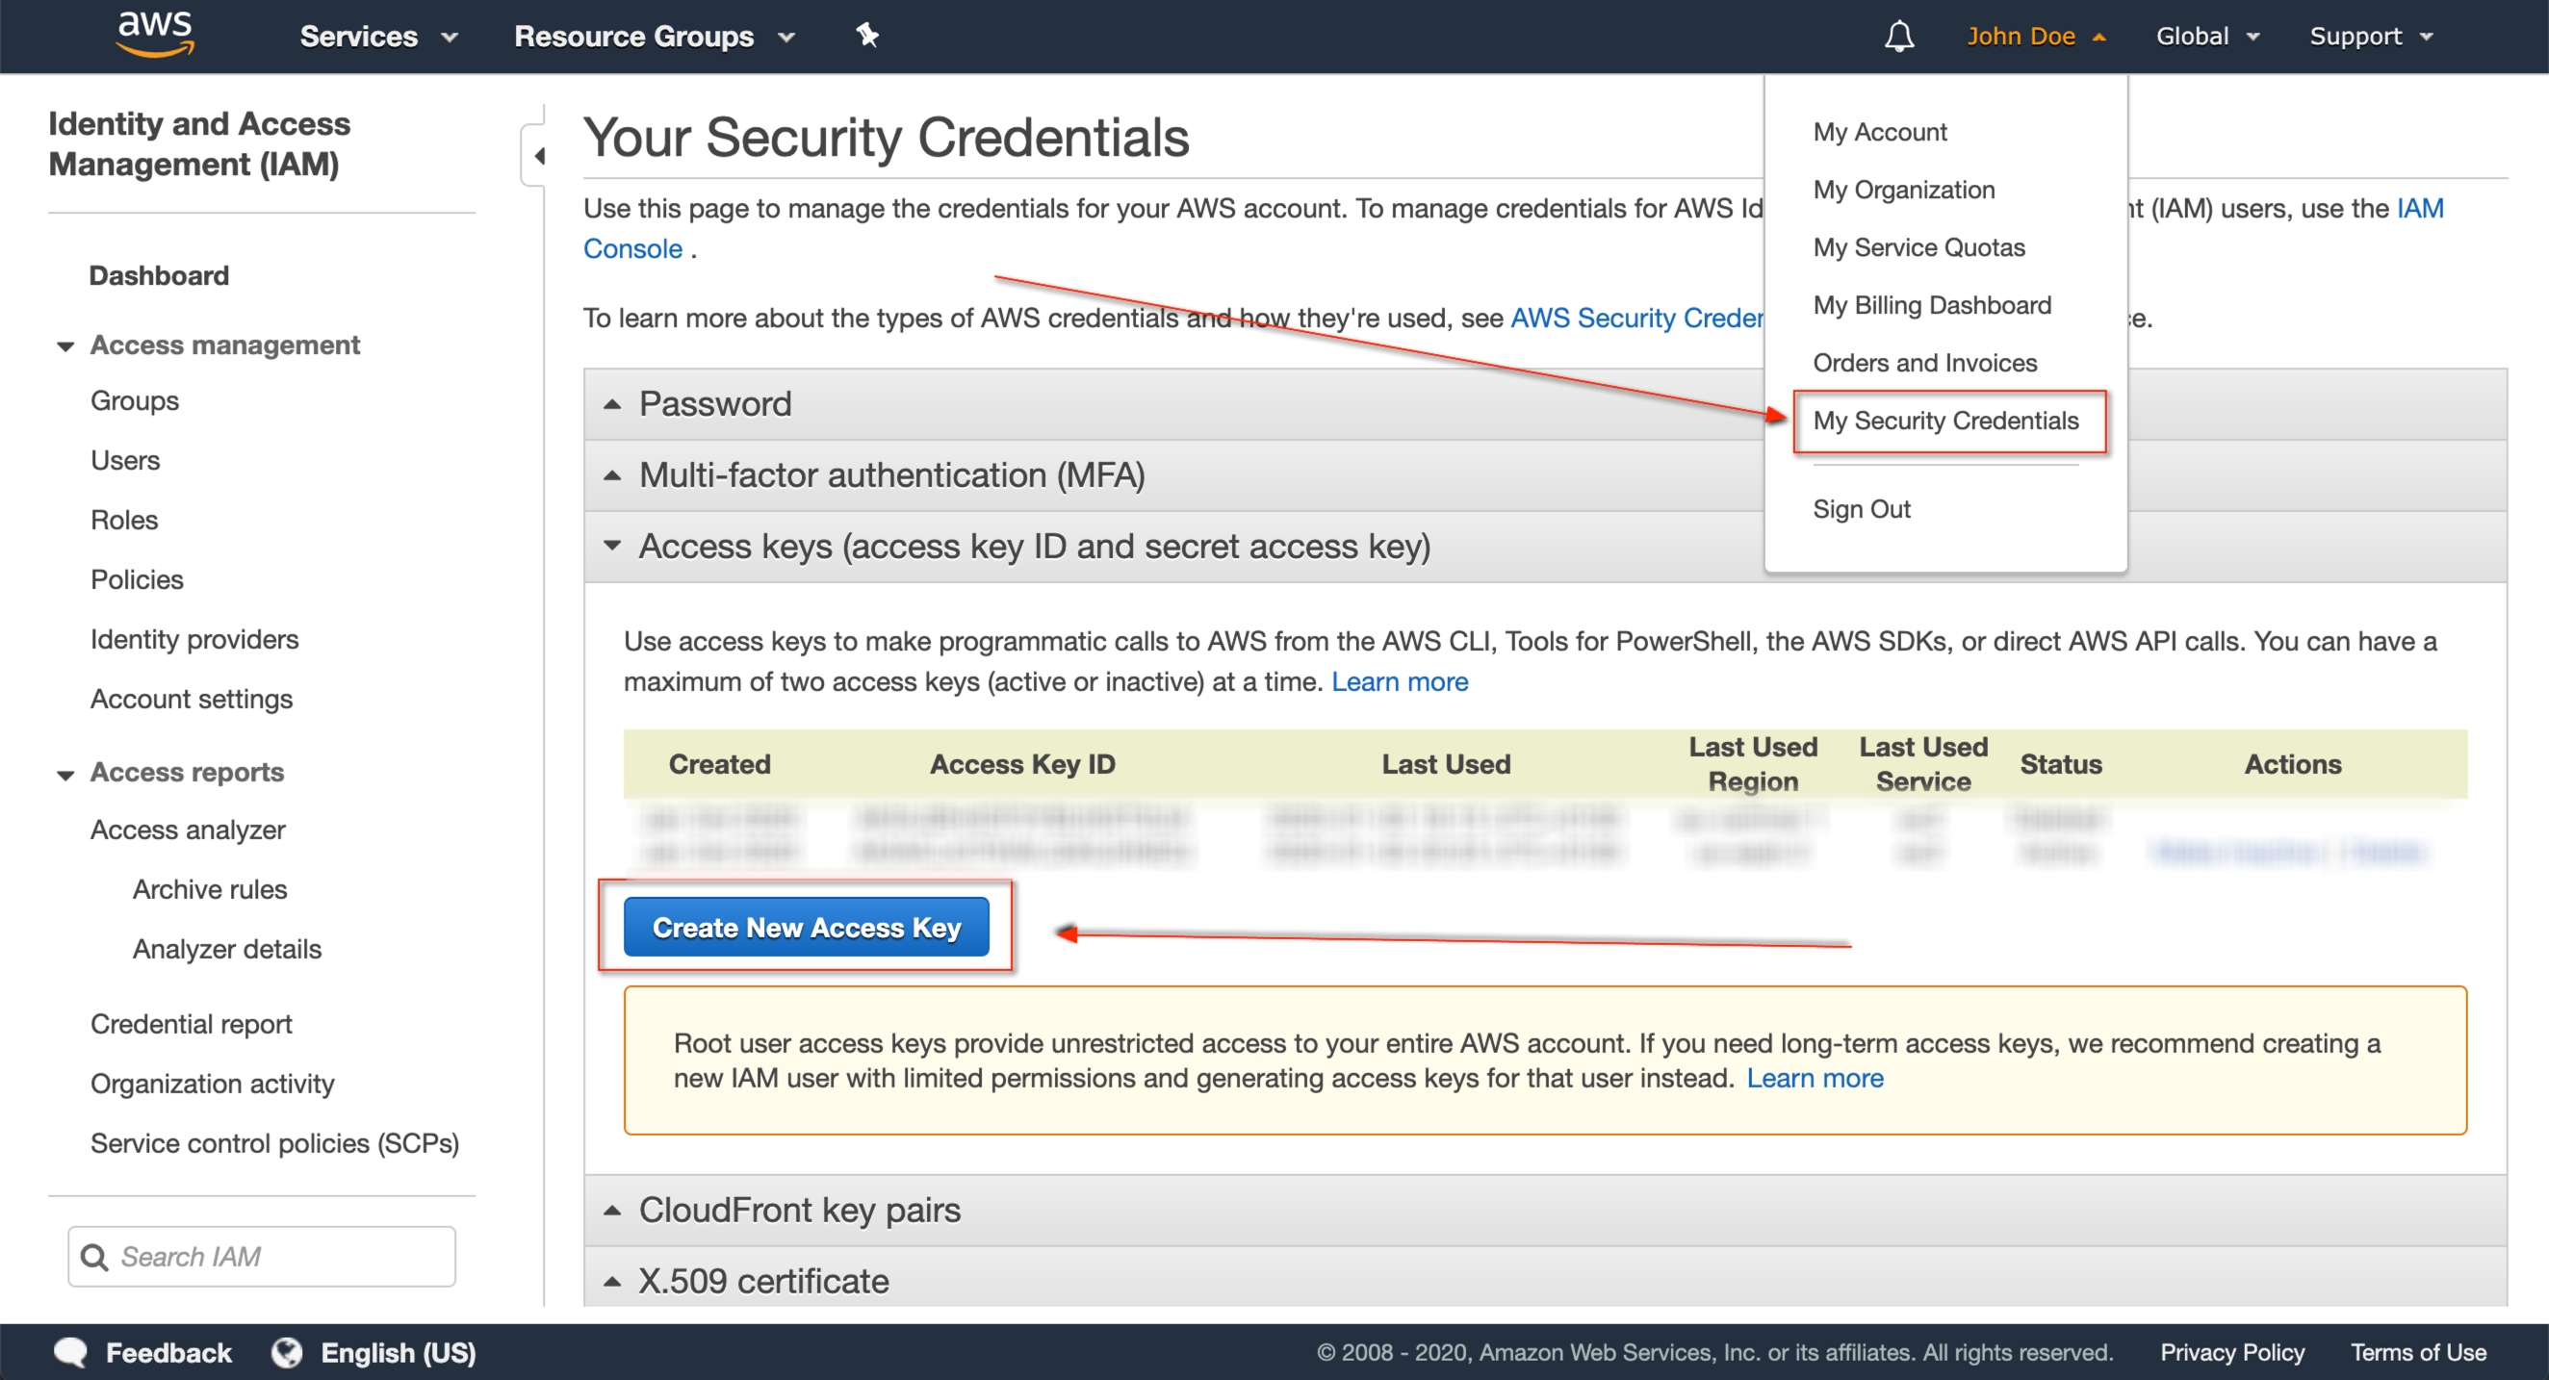Image resolution: width=2549 pixels, height=1380 pixels.
Task: Open Archive rules
Action: [x=210, y=888]
